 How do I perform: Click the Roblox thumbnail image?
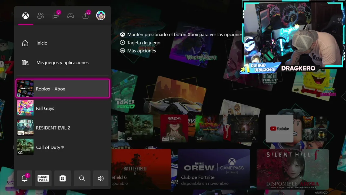point(25,89)
